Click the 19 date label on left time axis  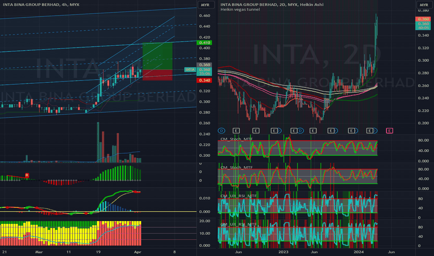(98, 252)
